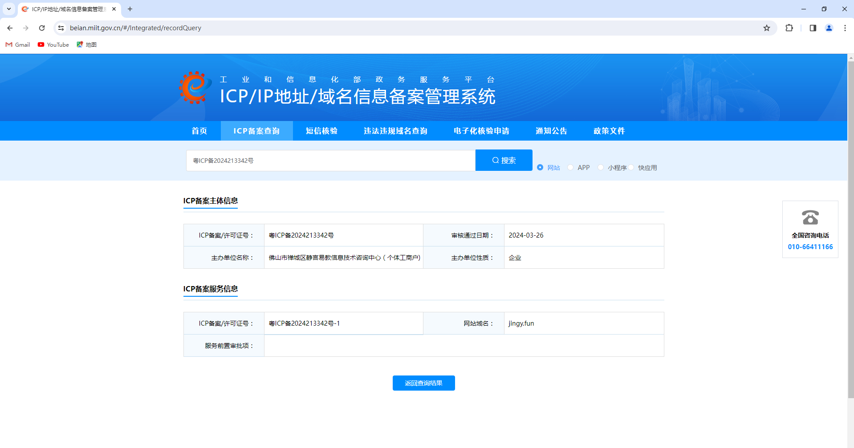Go to 短信核验 nav tab

pos(321,131)
